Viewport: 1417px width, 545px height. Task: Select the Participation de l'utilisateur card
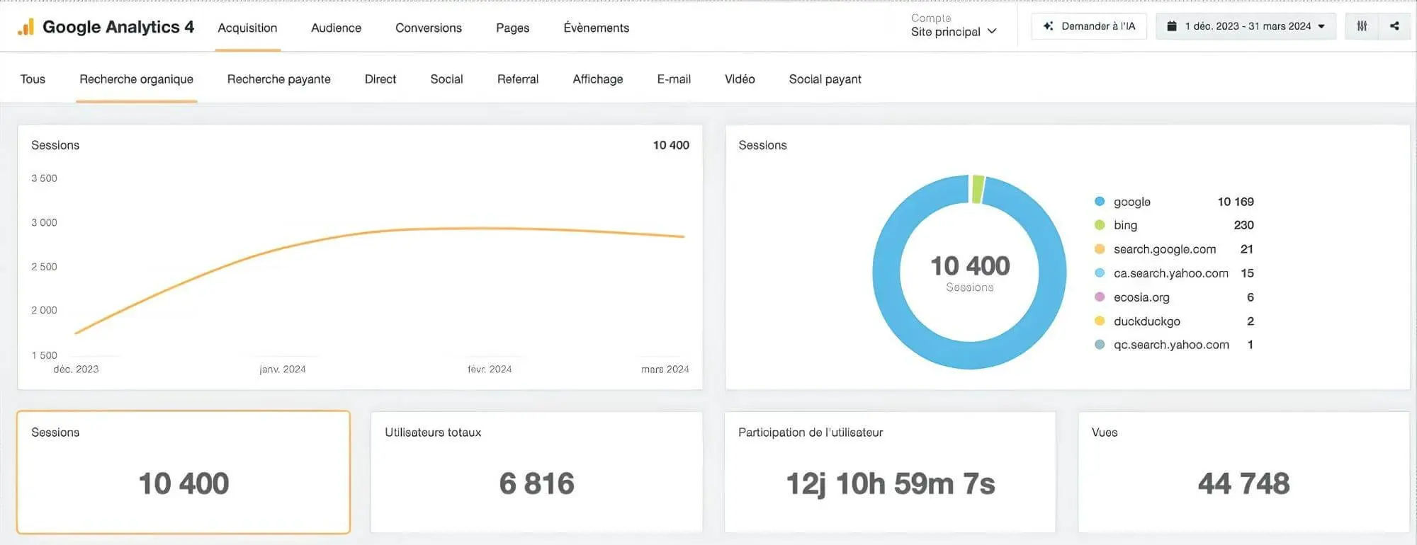[x=890, y=472]
